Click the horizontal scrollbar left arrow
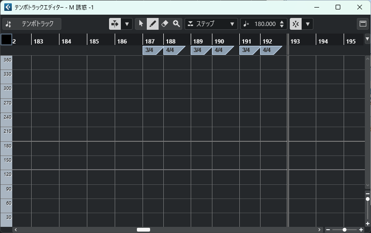371x233 pixels. [x=16, y=230]
